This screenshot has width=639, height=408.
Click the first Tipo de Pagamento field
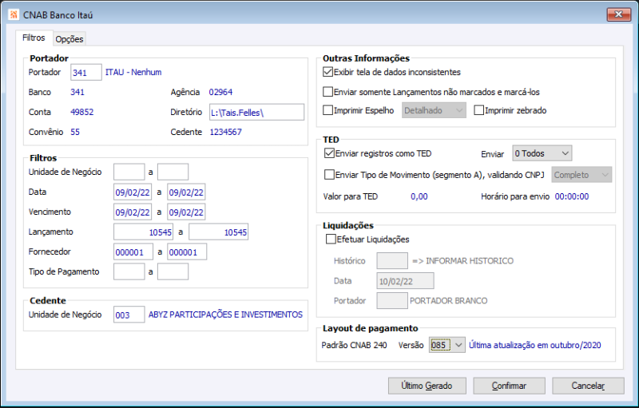(x=129, y=271)
